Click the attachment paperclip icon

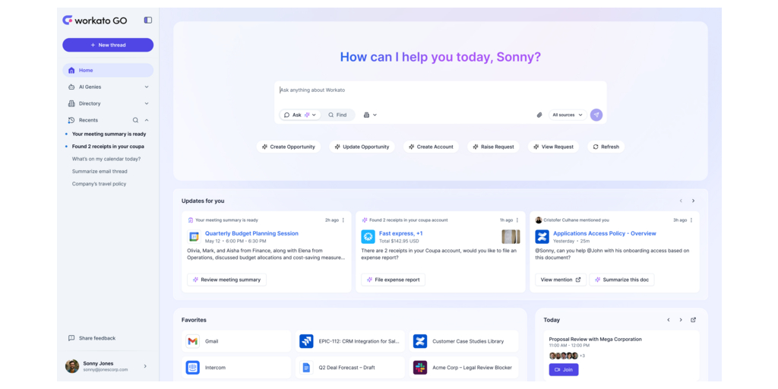pos(539,115)
